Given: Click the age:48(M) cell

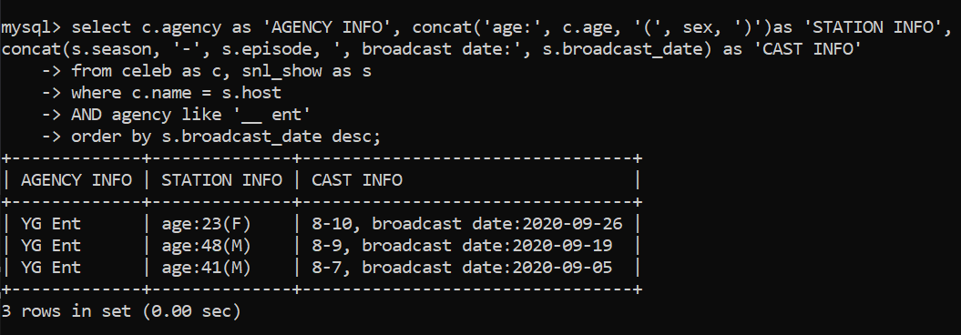Looking at the screenshot, I should pos(207,246).
